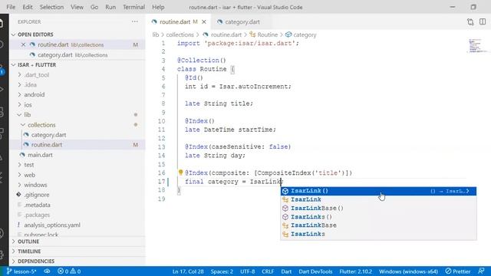Click the split editor right icon
This screenshot has width=491, height=276.
(483, 21)
